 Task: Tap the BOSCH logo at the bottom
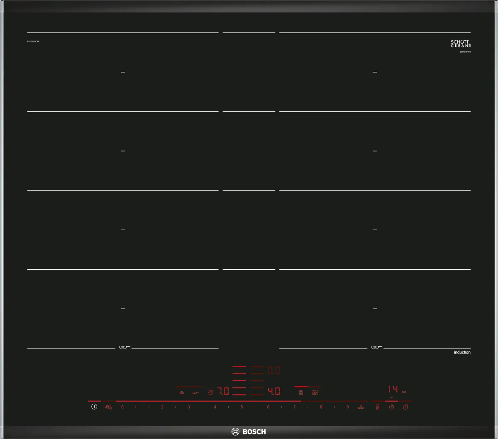(249, 432)
